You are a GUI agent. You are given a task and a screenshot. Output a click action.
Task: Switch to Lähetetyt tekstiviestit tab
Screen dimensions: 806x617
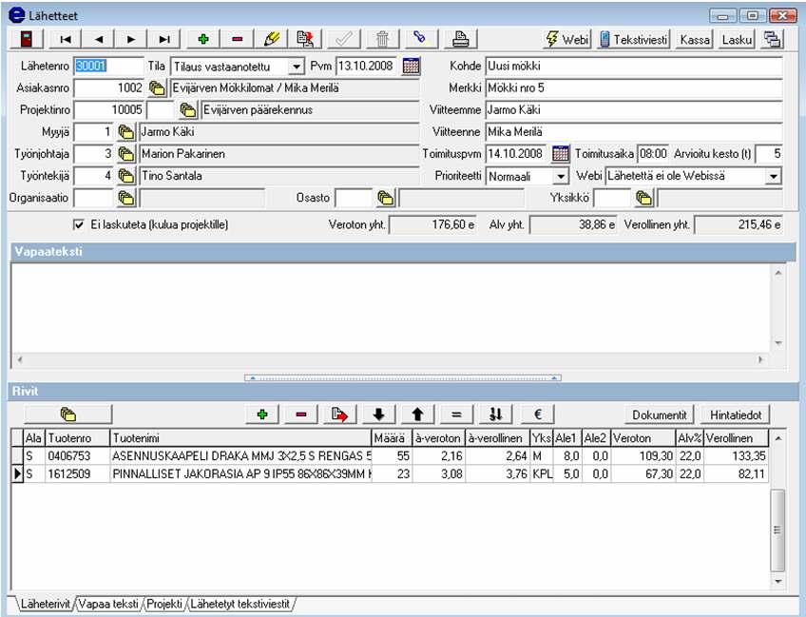tap(240, 604)
